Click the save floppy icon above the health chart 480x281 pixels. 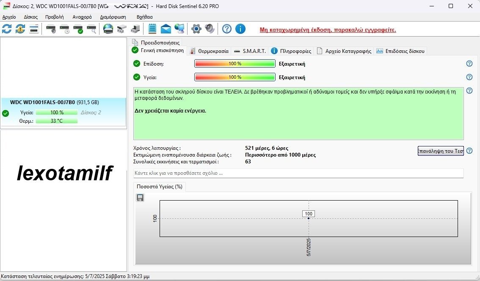tap(140, 198)
